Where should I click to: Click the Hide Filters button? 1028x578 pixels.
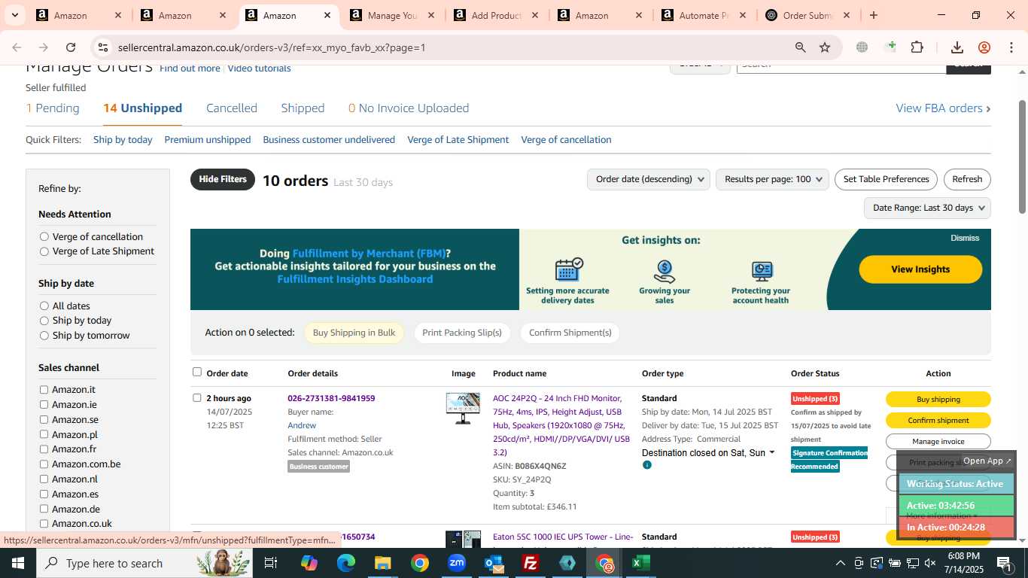click(223, 179)
